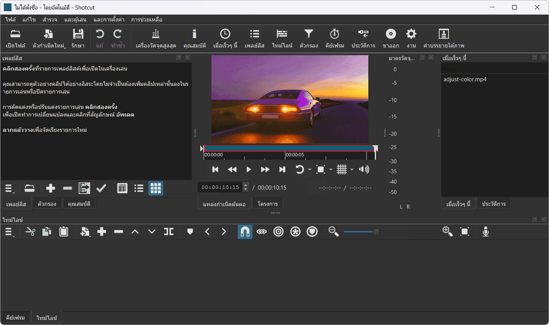This screenshot has height=325, width=549.
Task: Toggle timeline Snap magnet button
Action: (x=245, y=231)
